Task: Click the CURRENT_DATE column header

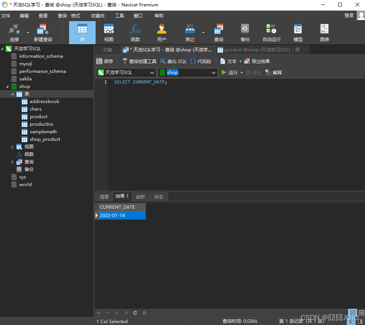Action: [122, 207]
